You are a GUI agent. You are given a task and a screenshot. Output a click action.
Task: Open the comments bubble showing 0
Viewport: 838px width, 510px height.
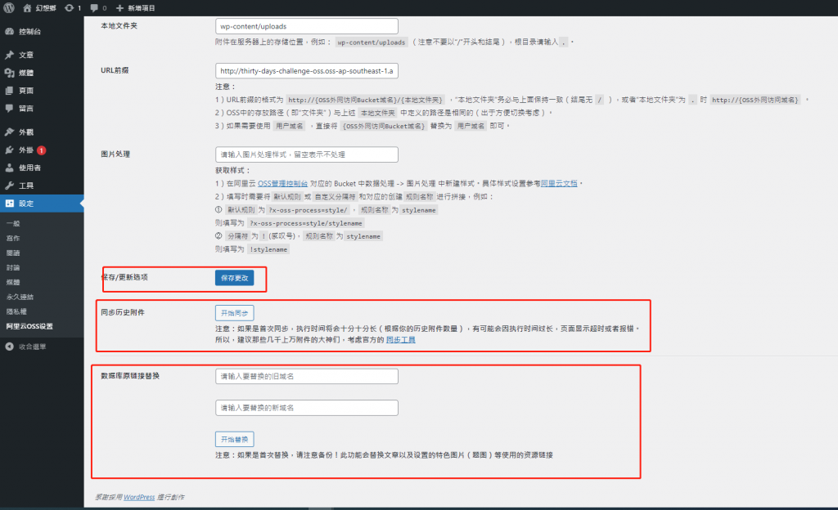click(x=98, y=8)
